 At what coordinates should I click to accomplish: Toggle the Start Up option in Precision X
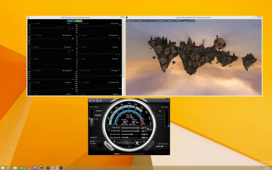point(94,146)
